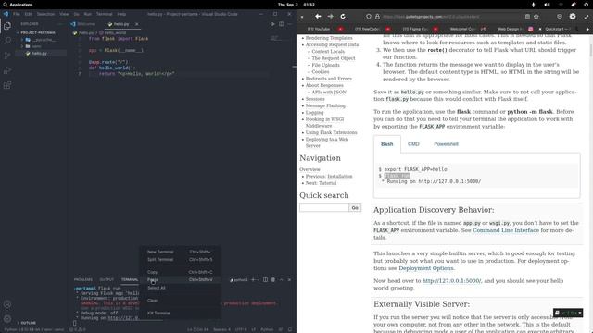Open the browser settings gear icon
The image size is (593, 333).
573,17
